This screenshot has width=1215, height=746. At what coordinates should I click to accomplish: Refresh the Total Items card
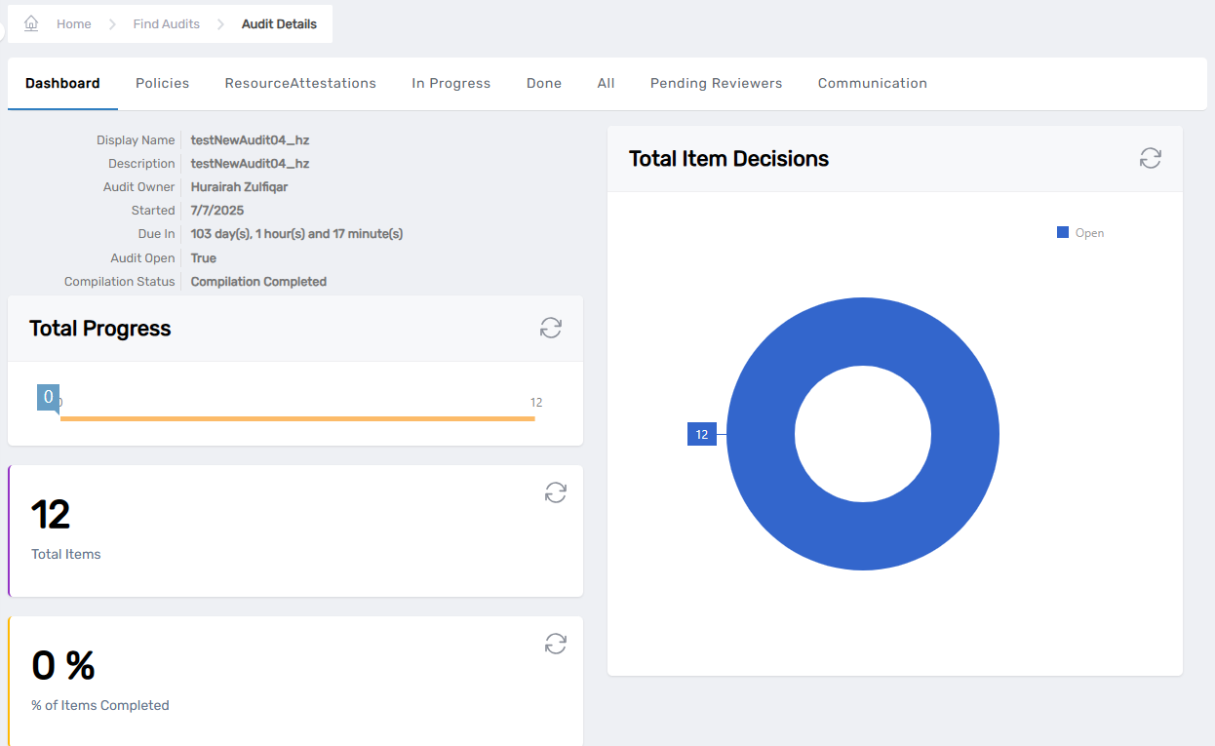point(556,492)
